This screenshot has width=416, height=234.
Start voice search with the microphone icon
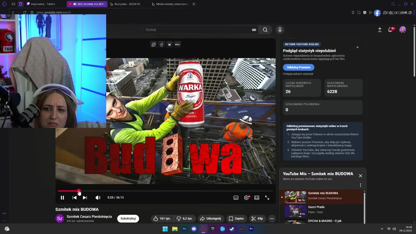click(280, 30)
